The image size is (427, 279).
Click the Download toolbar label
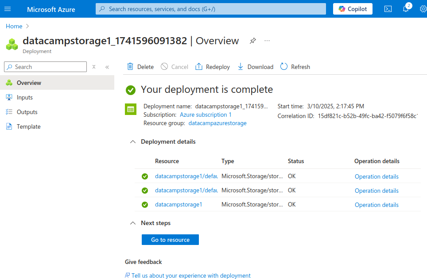[260, 67]
